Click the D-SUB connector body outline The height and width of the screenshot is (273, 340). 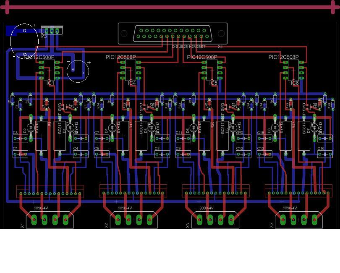(173, 34)
